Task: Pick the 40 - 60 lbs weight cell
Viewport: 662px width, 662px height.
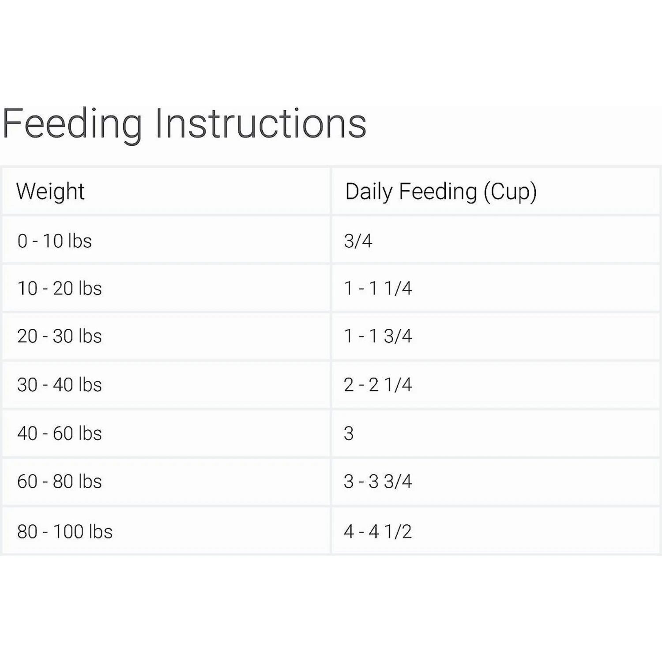Action: 60,433
